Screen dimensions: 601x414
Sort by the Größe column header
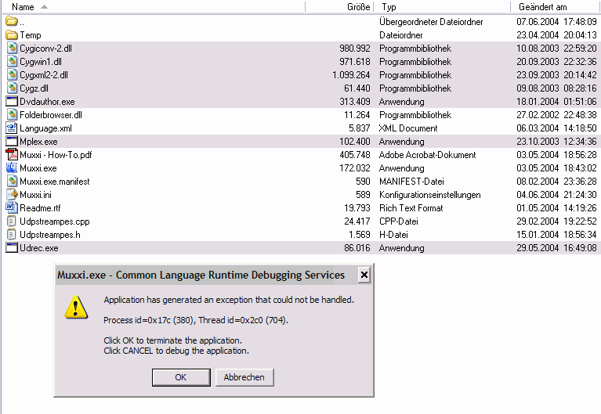358,6
